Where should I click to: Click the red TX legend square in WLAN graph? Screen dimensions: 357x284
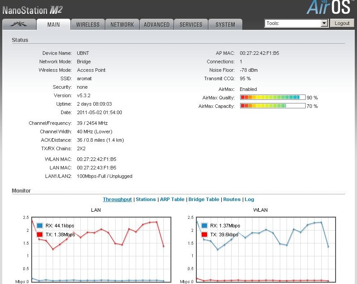[x=204, y=234]
